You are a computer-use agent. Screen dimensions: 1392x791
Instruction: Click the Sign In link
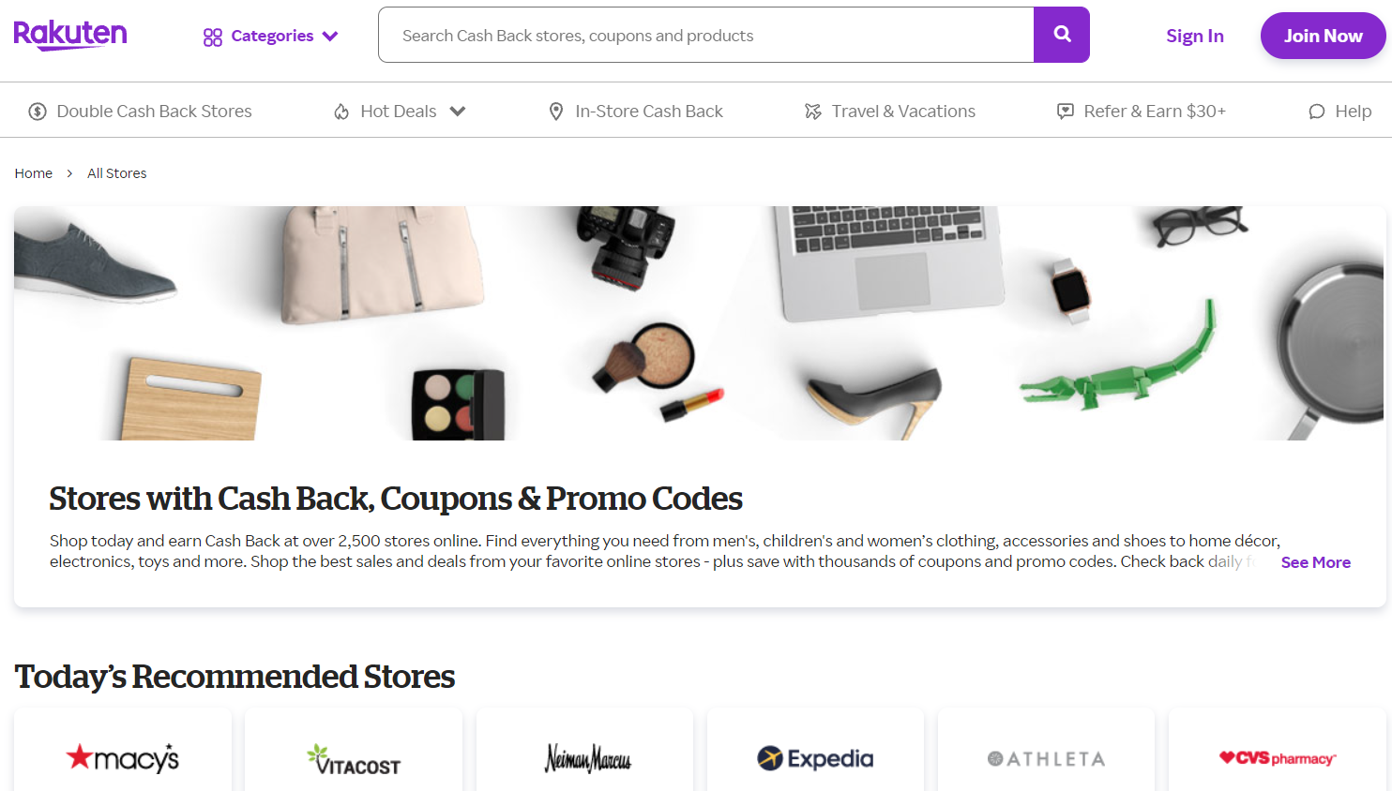click(x=1194, y=35)
